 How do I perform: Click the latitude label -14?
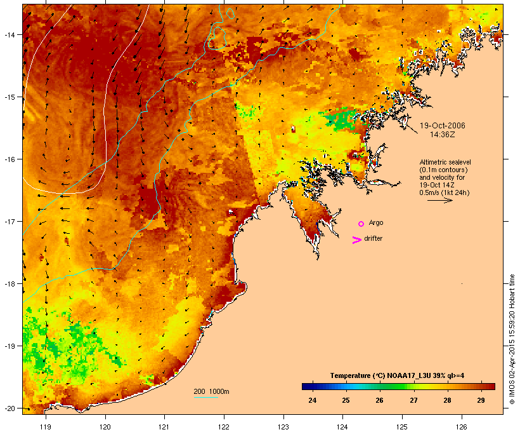(9, 34)
